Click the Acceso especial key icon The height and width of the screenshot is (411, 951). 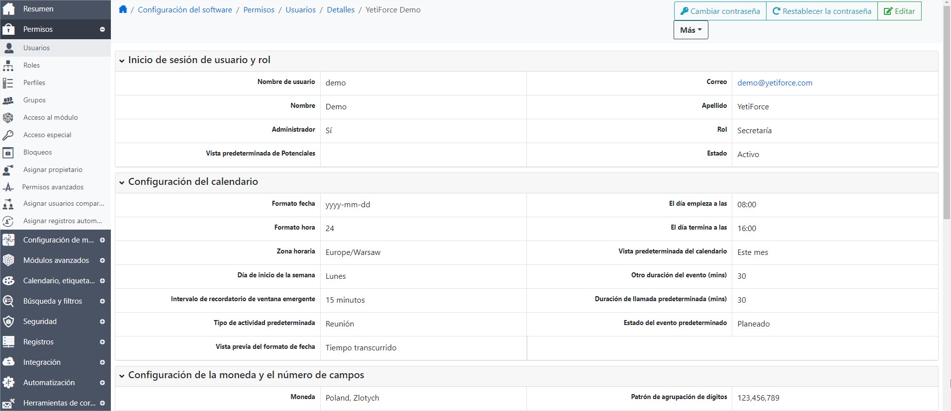pos(8,135)
